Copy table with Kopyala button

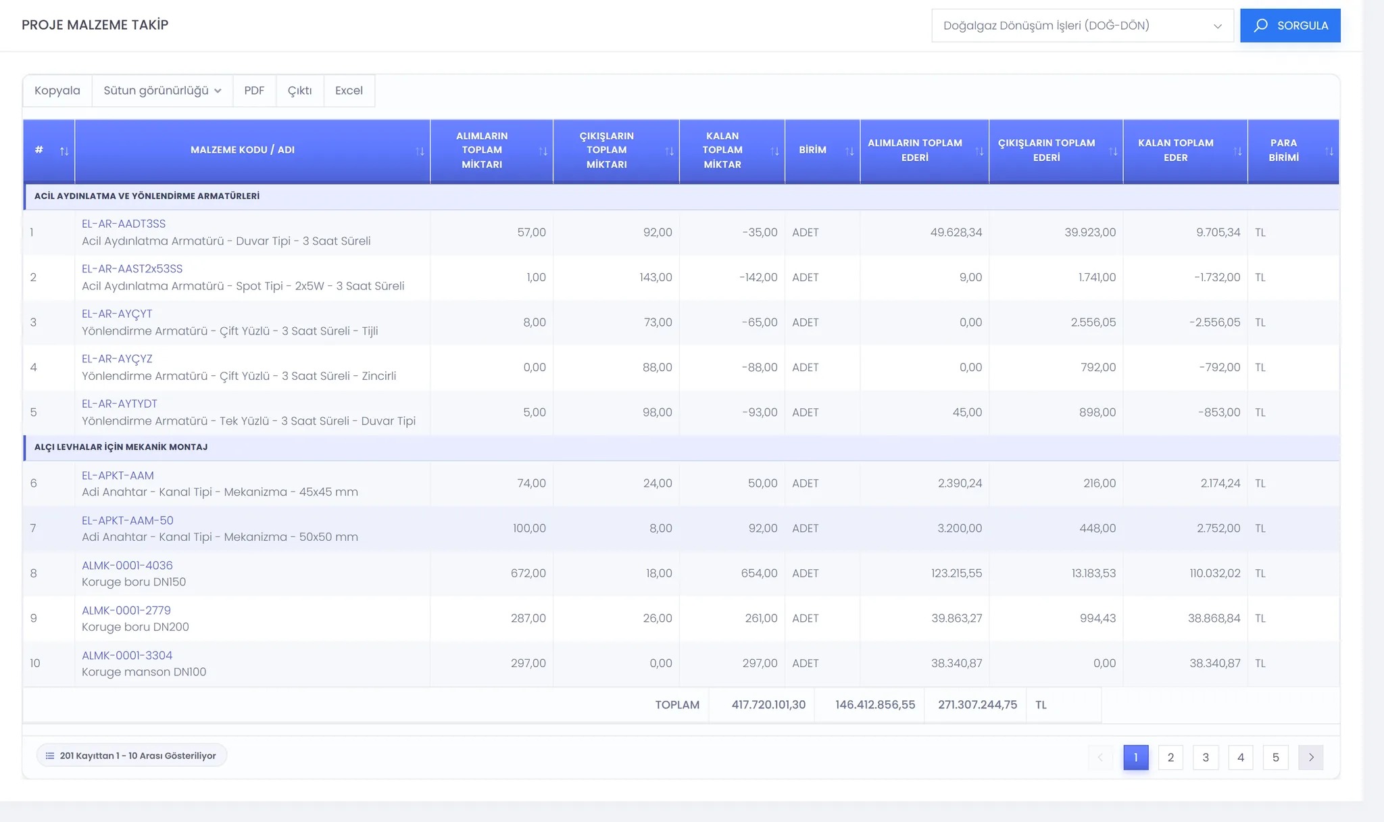(x=57, y=91)
